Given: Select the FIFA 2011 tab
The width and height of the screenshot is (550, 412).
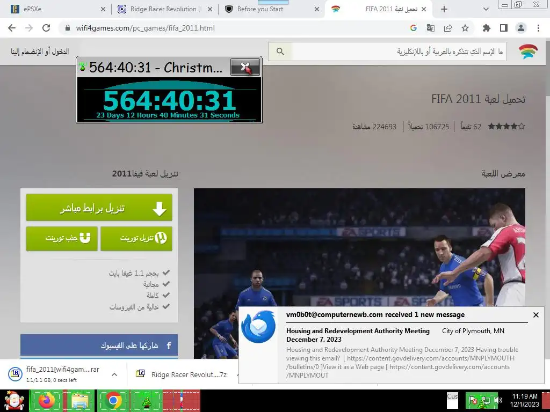Looking at the screenshot, I should coord(379,9).
